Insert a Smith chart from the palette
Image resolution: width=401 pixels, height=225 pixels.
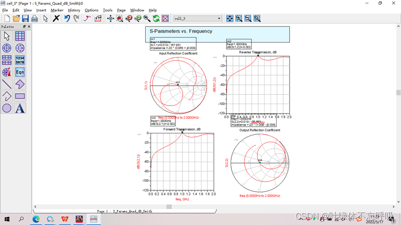[20, 48]
